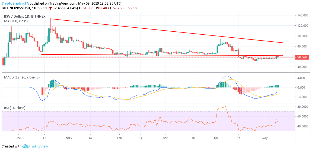312x151 pixels.
Task: Click the Mar date axis label
Action: click(x=165, y=137)
